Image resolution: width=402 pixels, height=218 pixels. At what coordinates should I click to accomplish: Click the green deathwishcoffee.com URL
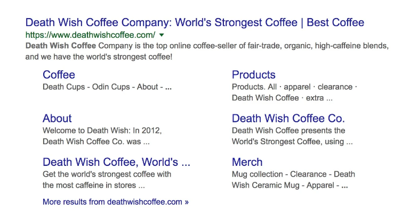click(91, 35)
